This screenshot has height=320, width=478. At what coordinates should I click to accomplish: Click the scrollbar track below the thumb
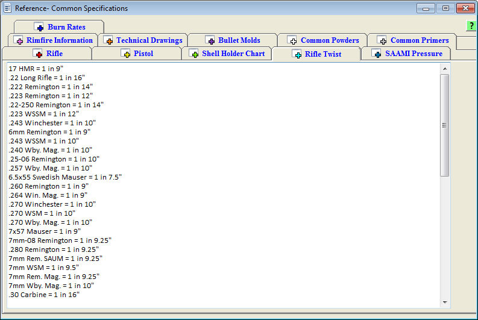(445, 237)
